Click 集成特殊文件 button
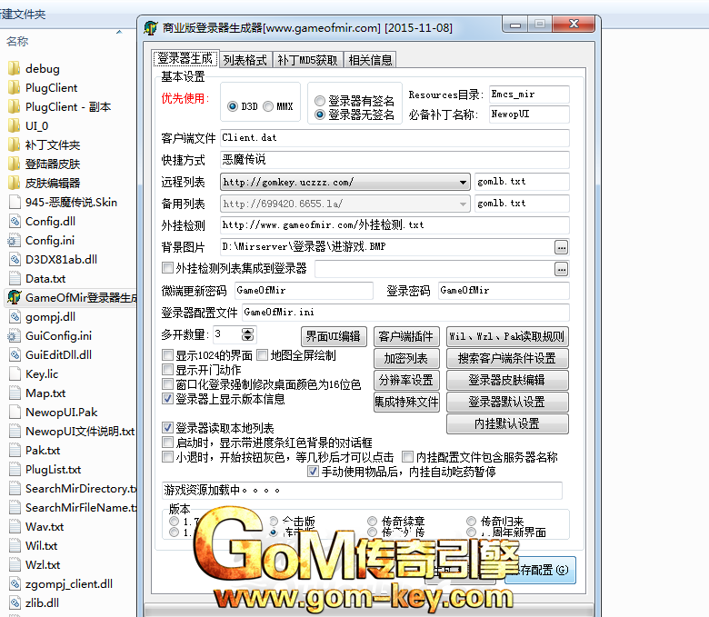This screenshot has height=617, width=709. click(406, 402)
